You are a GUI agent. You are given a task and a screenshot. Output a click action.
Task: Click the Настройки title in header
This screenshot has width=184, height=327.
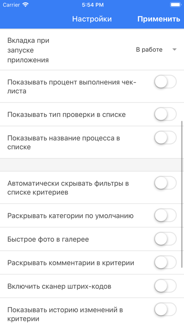[x=92, y=19]
